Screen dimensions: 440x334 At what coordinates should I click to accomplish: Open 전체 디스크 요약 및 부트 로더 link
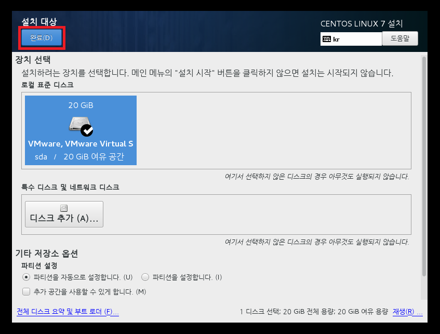(x=68, y=312)
